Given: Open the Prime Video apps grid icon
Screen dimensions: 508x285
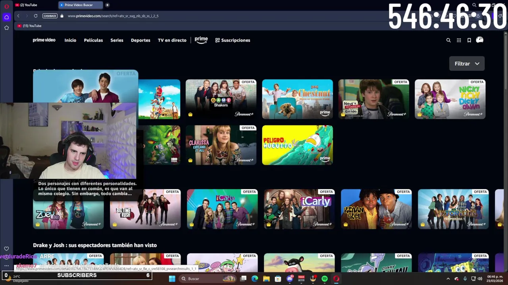Looking at the screenshot, I should 459,40.
